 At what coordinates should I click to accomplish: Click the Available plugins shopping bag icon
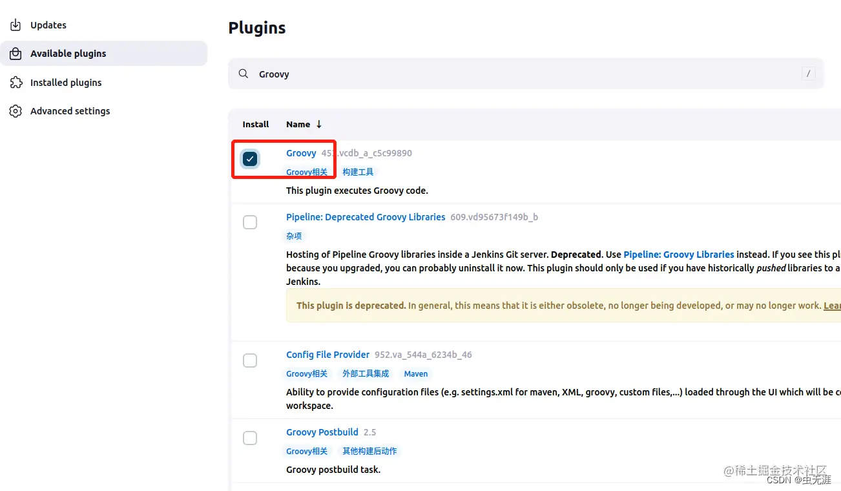coord(16,54)
